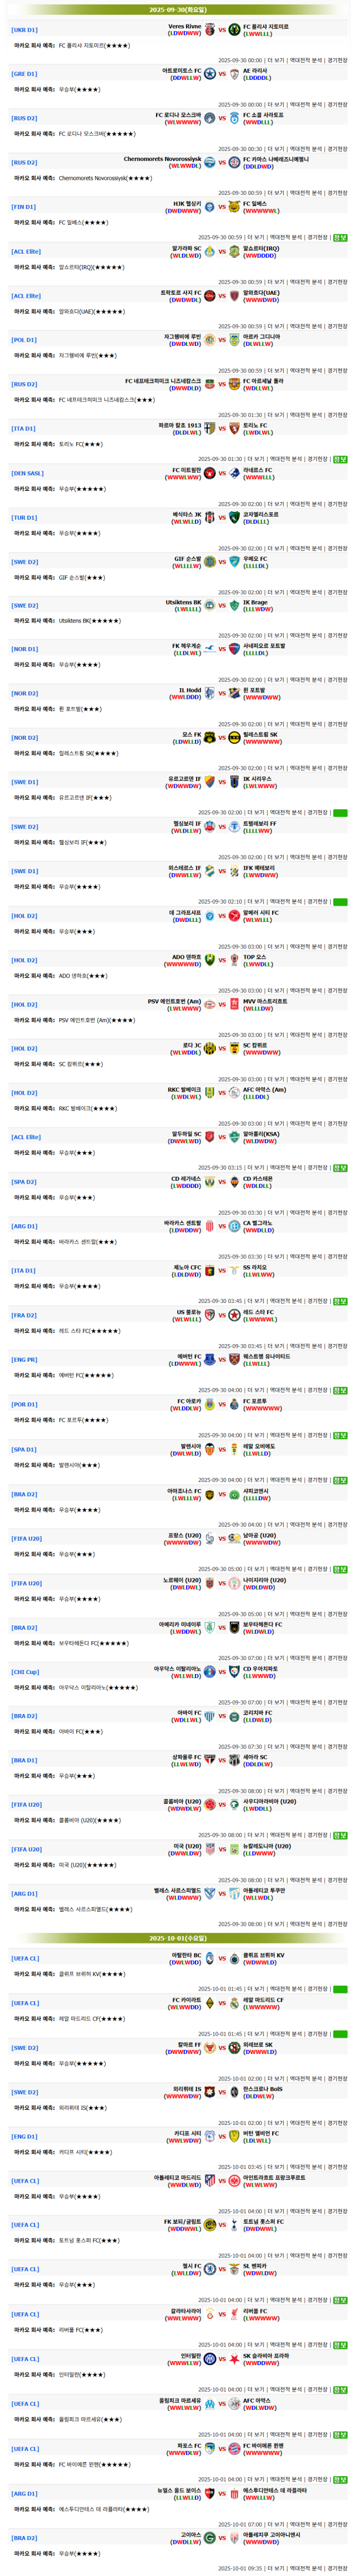Open the [UKR D1] league link
The width and height of the screenshot is (352, 2576).
(25, 30)
